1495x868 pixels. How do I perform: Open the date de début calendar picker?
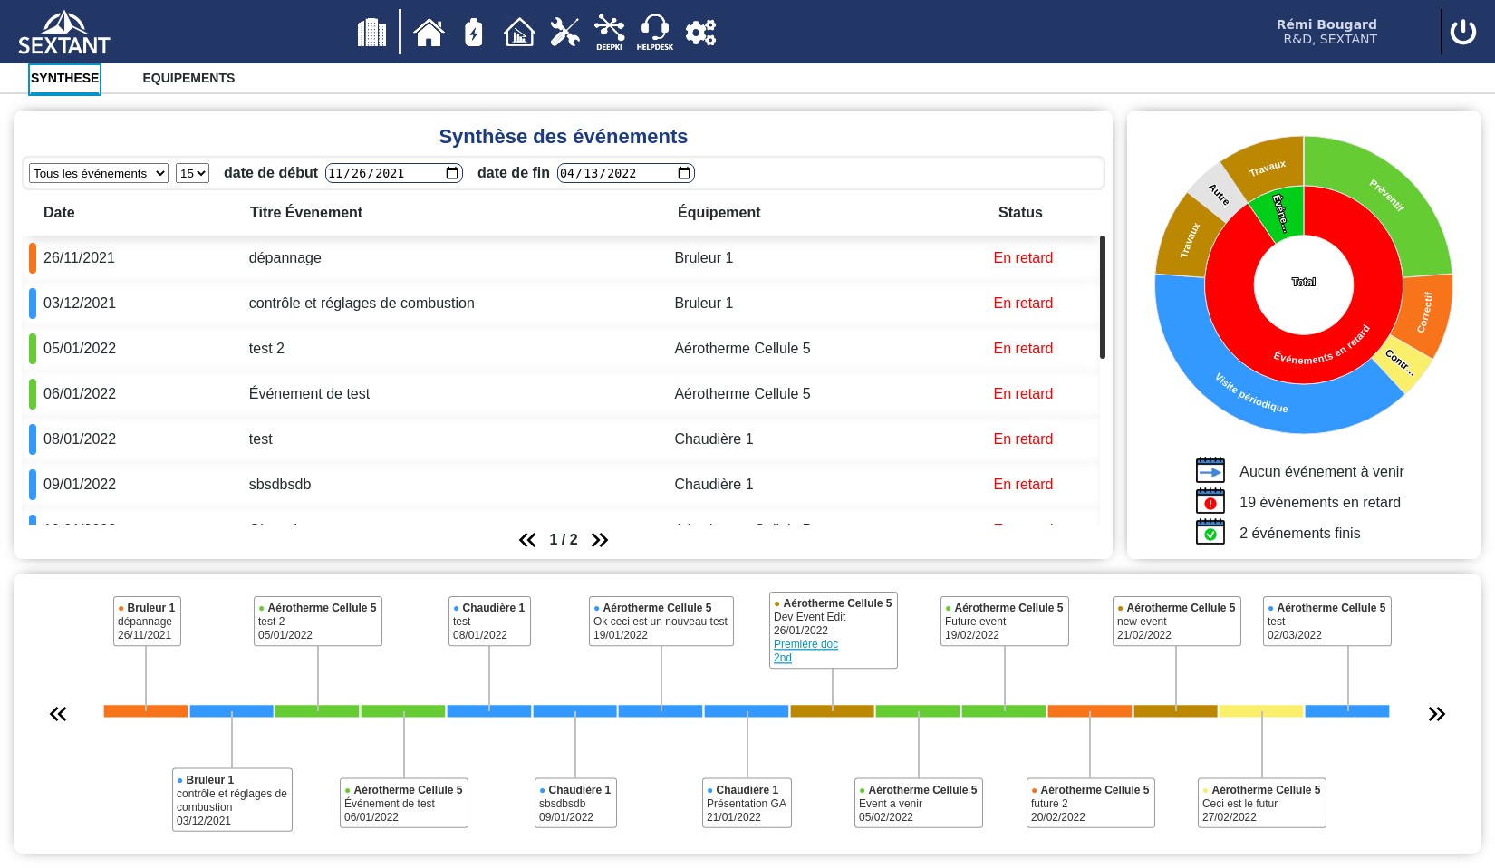click(x=452, y=173)
